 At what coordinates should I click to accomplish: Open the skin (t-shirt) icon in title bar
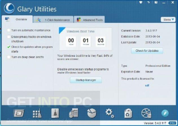pyautogui.click(x=141, y=2)
